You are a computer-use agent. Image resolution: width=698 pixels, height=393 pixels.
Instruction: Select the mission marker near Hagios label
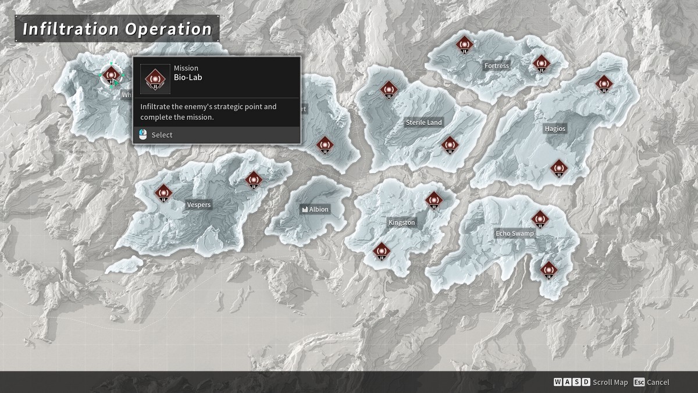(603, 85)
